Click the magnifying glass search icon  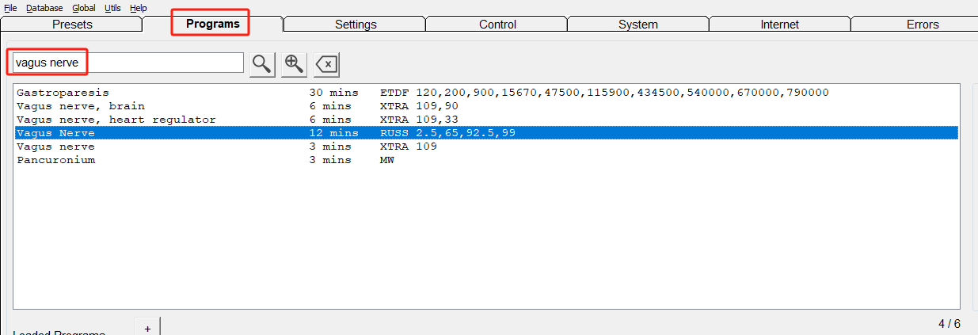coord(262,64)
